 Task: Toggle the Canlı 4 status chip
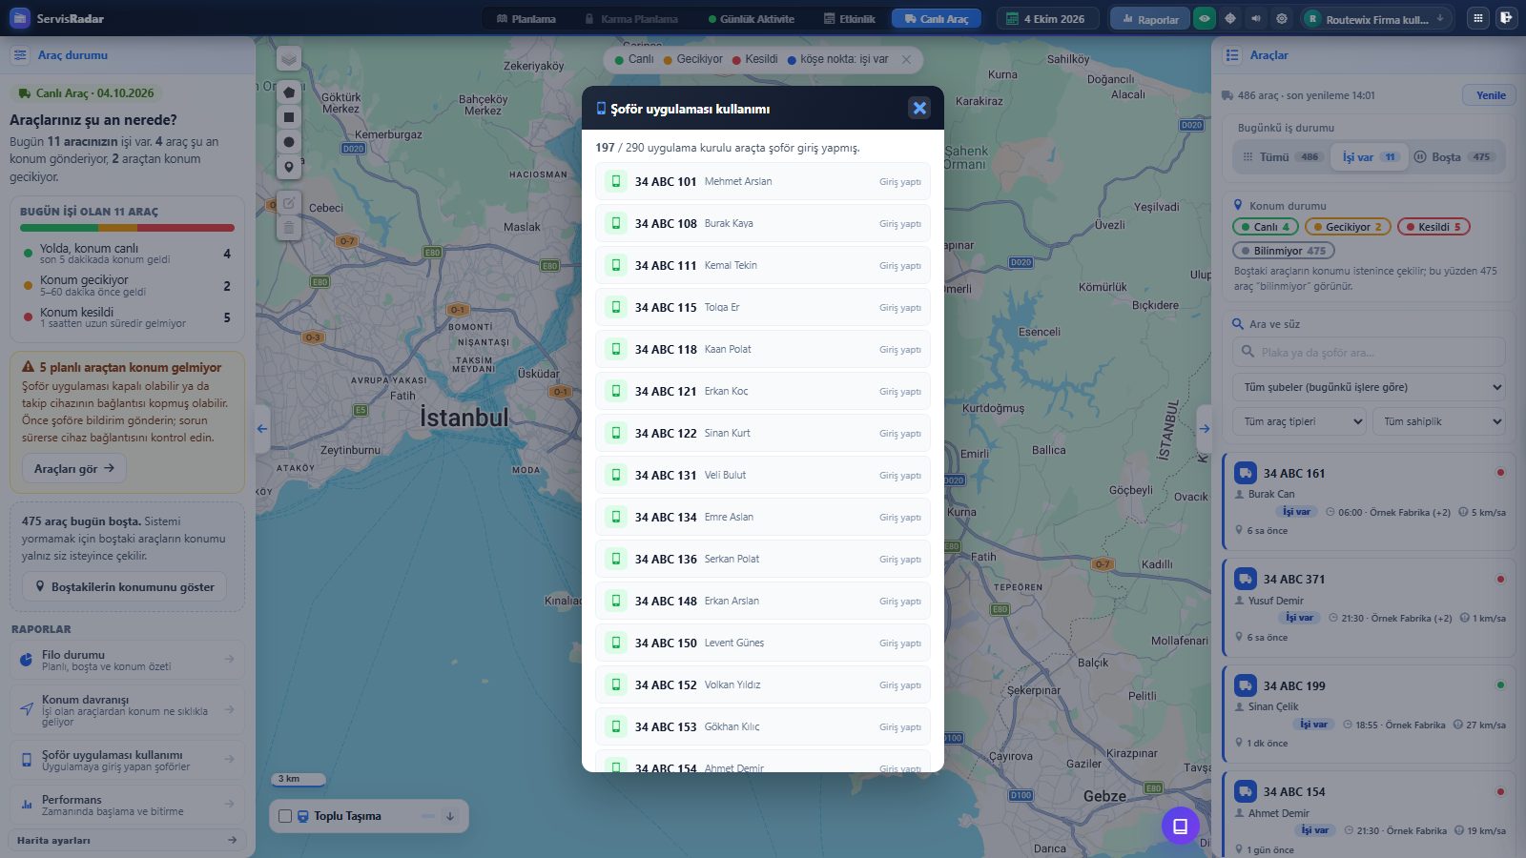[1265, 227]
